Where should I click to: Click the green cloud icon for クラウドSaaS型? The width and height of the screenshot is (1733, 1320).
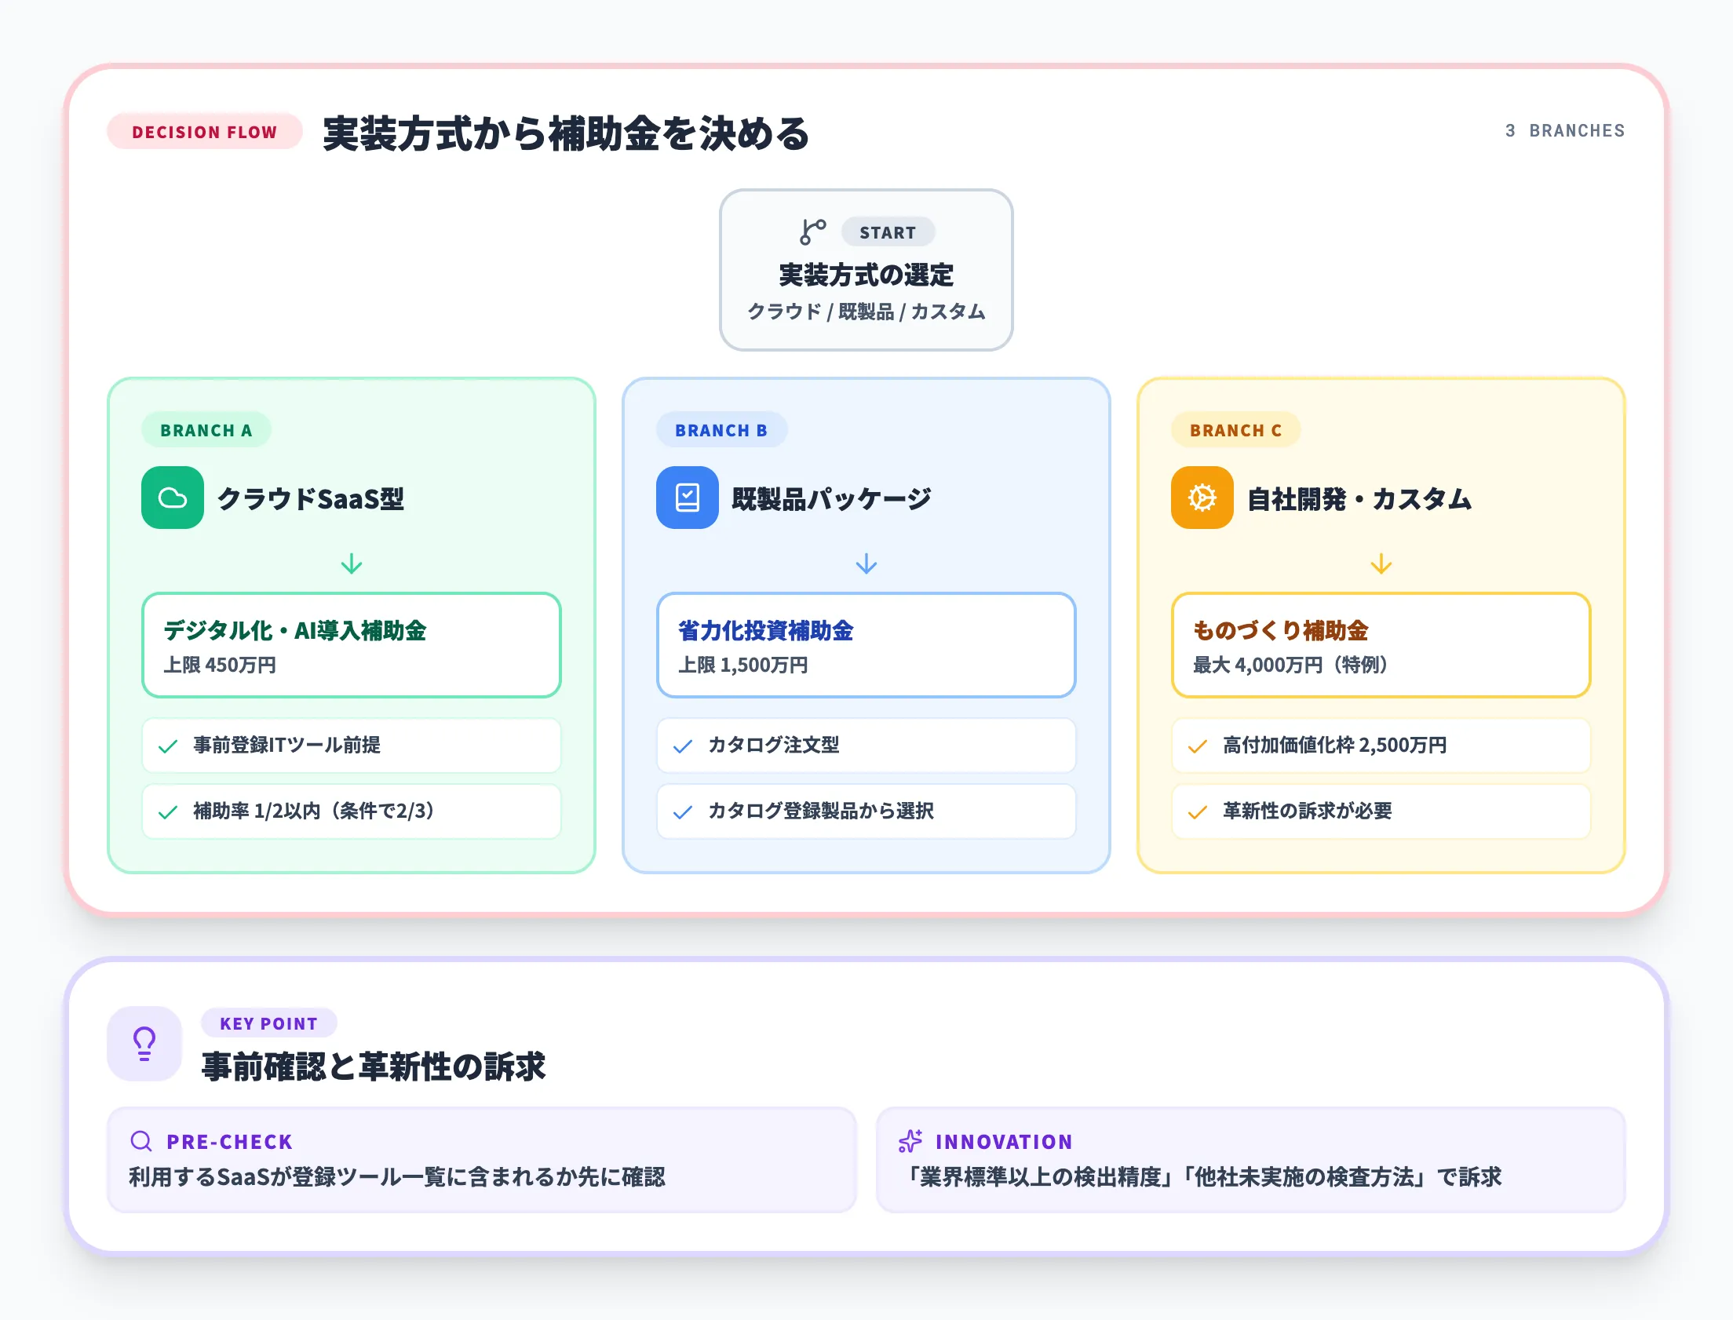(x=173, y=498)
